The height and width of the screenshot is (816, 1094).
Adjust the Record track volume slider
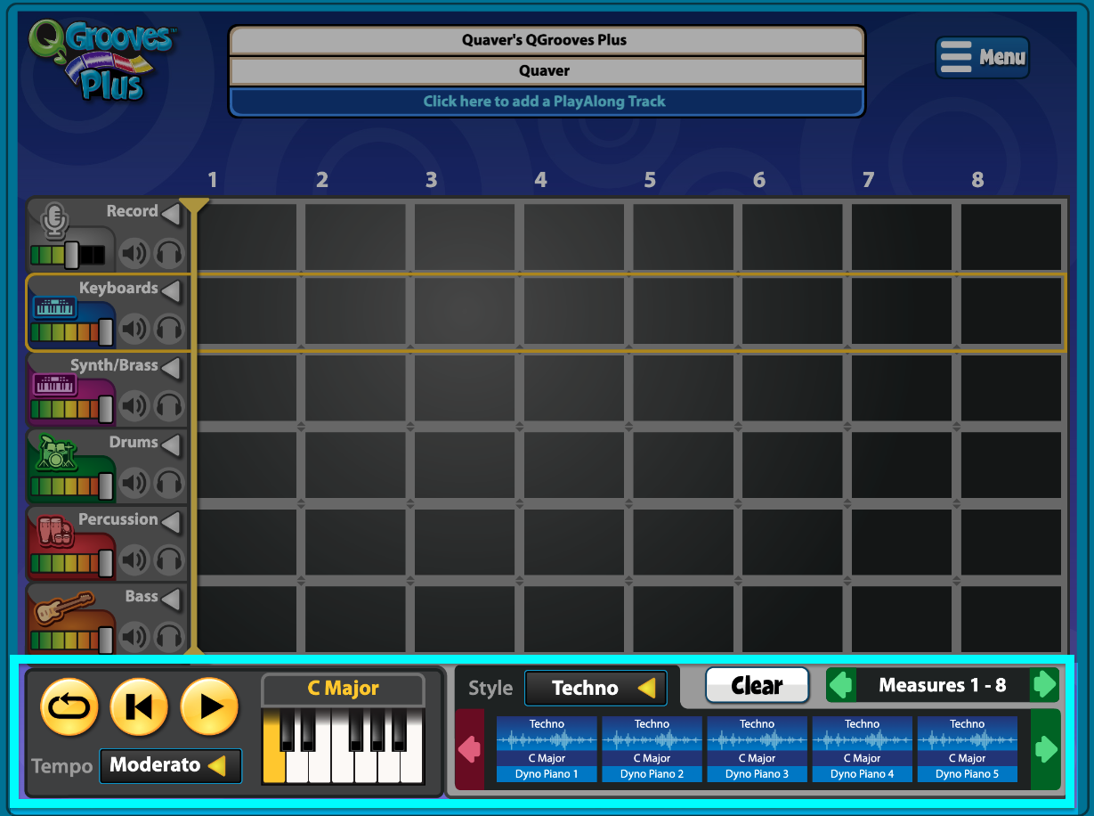(71, 255)
